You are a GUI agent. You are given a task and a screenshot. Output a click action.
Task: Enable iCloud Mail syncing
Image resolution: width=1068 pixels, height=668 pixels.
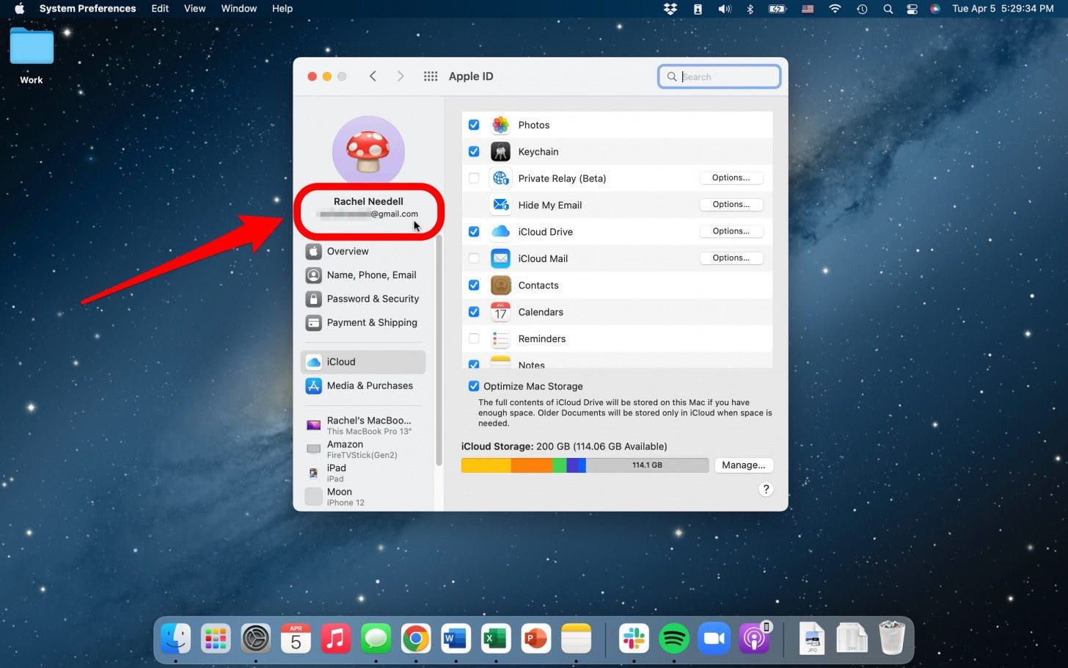(x=474, y=258)
